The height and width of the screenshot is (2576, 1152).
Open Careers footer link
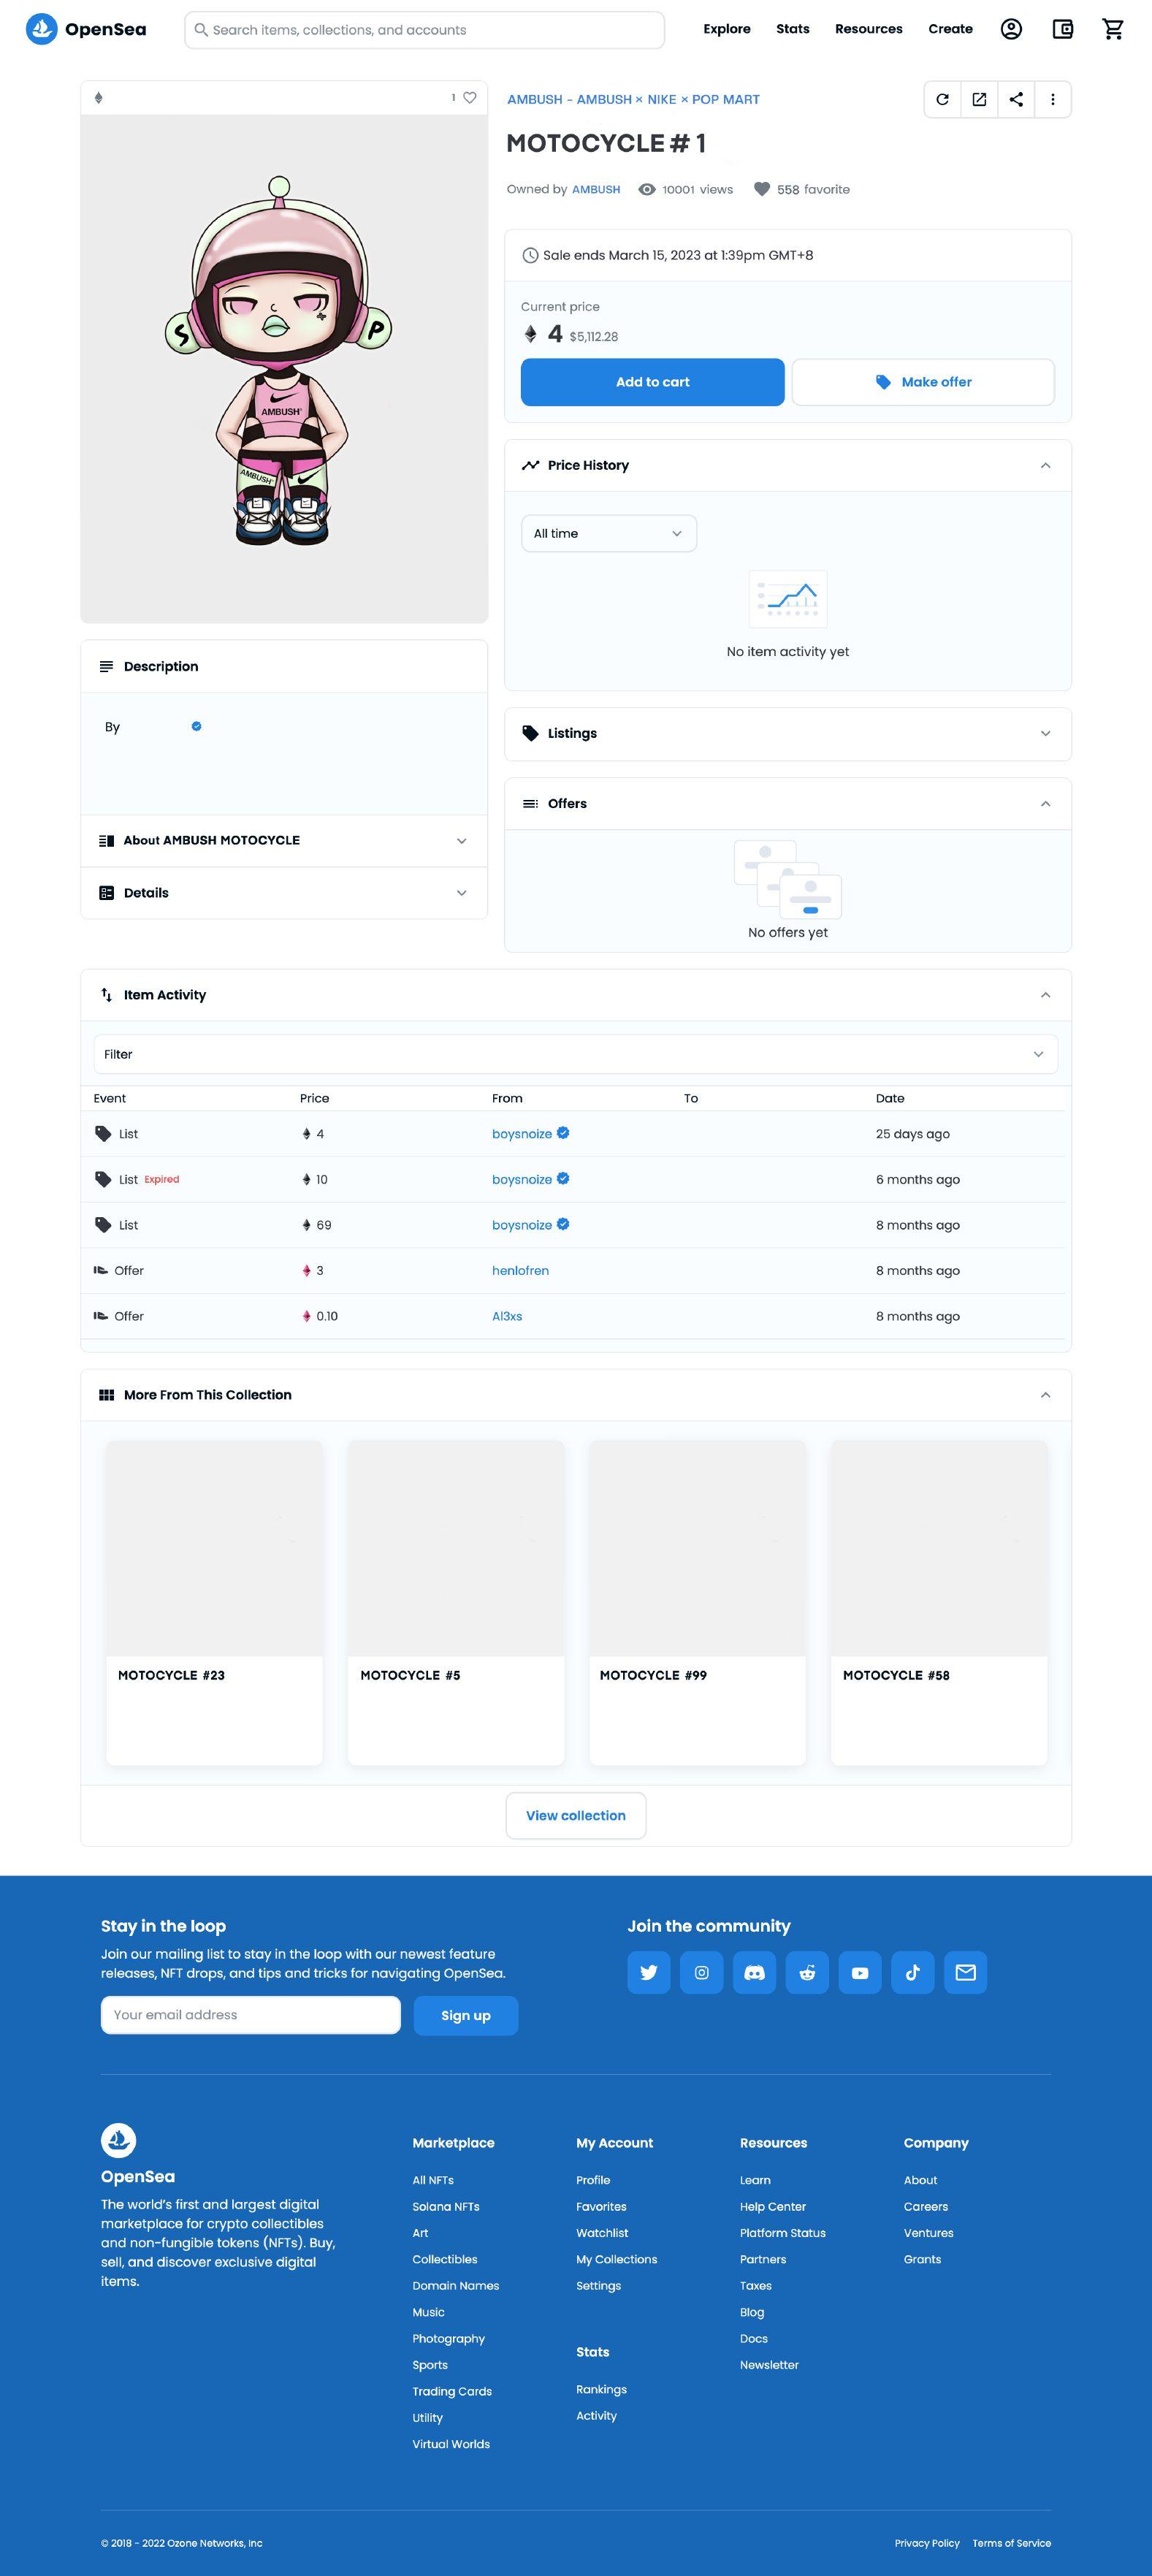tap(926, 2206)
